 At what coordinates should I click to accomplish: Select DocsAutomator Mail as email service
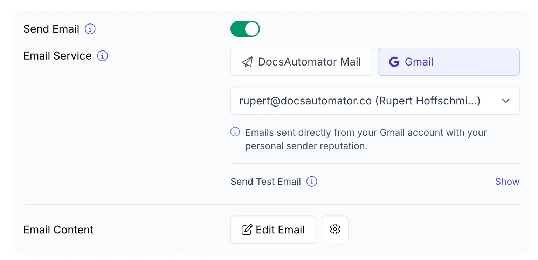(301, 62)
